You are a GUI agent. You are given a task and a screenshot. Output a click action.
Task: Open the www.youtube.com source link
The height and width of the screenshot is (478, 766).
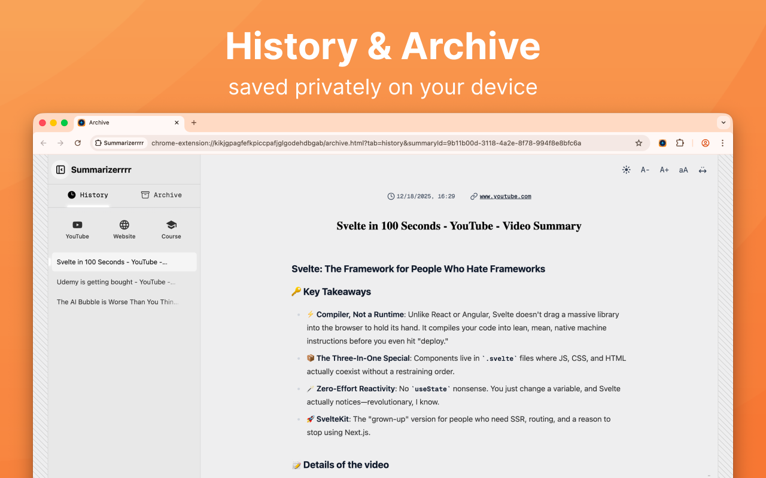tap(505, 196)
